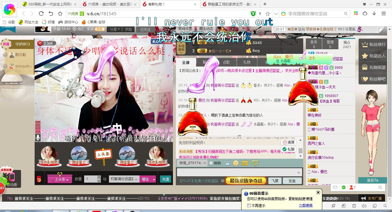
Task: Open a new tab with plus button
Action: click(x=265, y=4)
